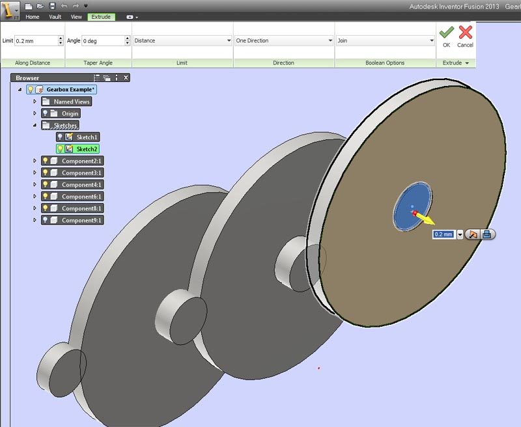Select the Gearbox Example root item
Image resolution: width=521 pixels, height=427 pixels.
coord(70,90)
